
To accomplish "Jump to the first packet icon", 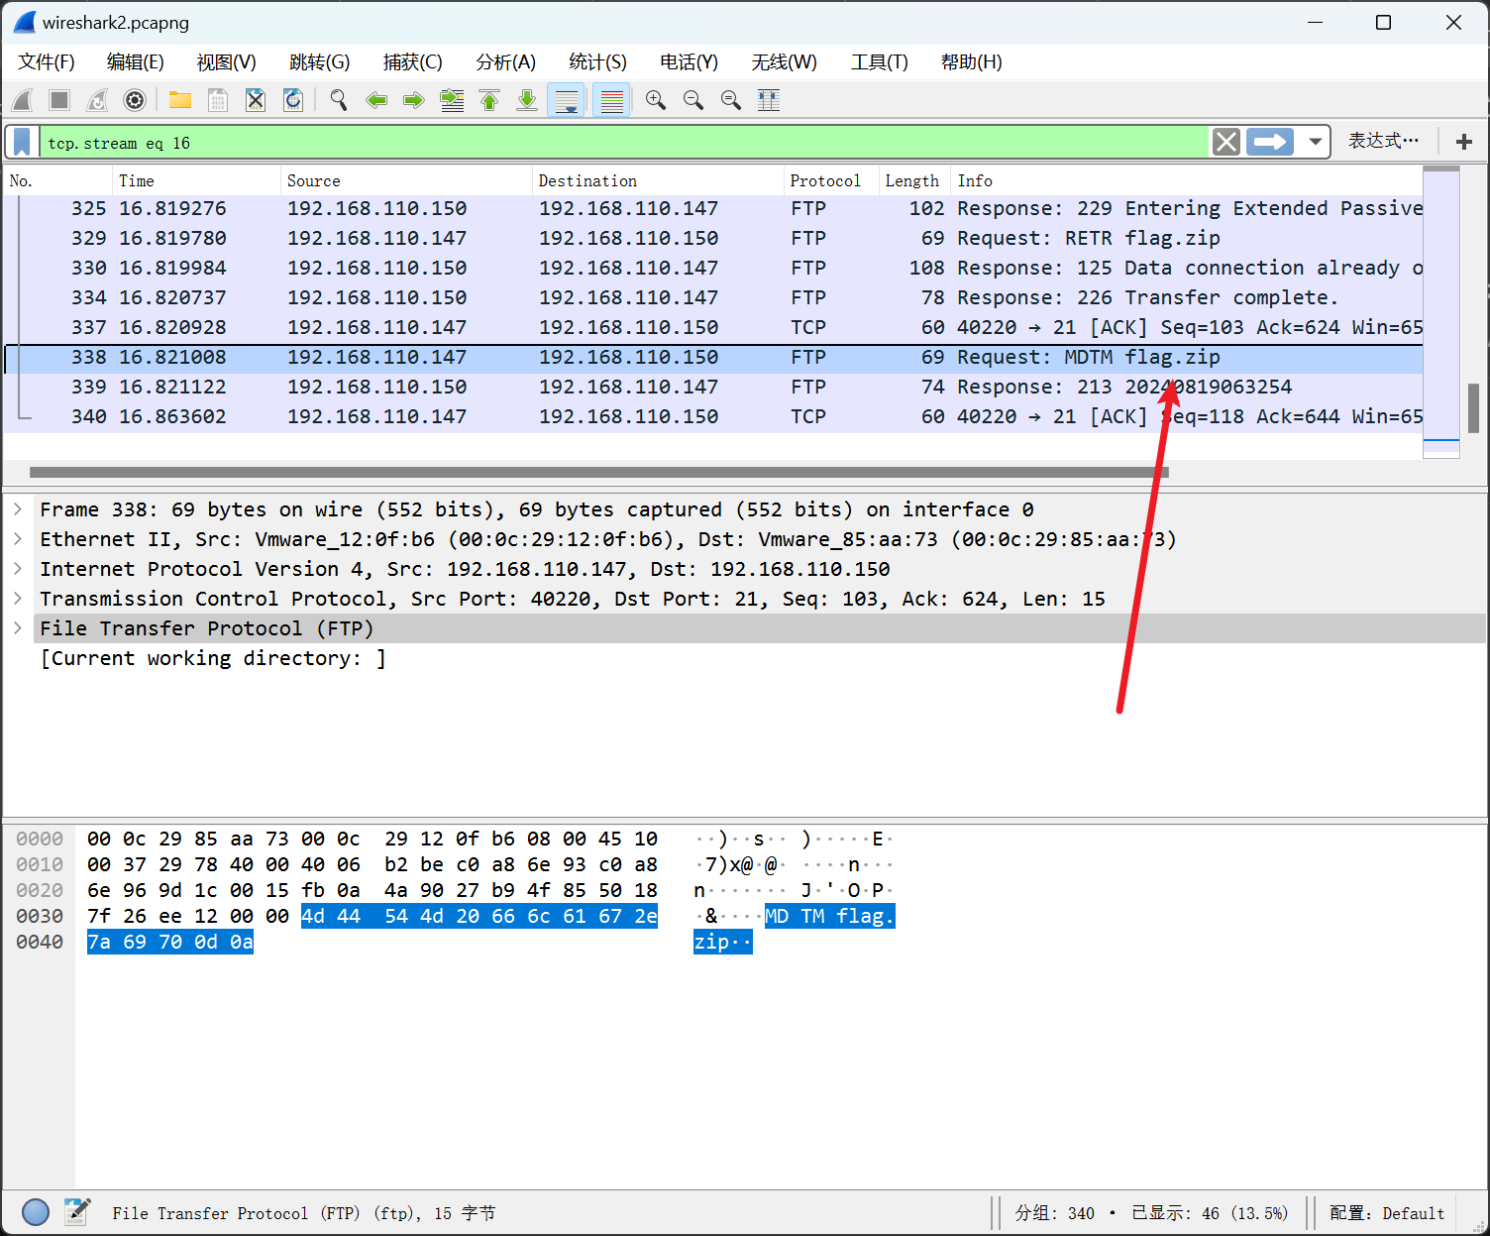I will 489,100.
